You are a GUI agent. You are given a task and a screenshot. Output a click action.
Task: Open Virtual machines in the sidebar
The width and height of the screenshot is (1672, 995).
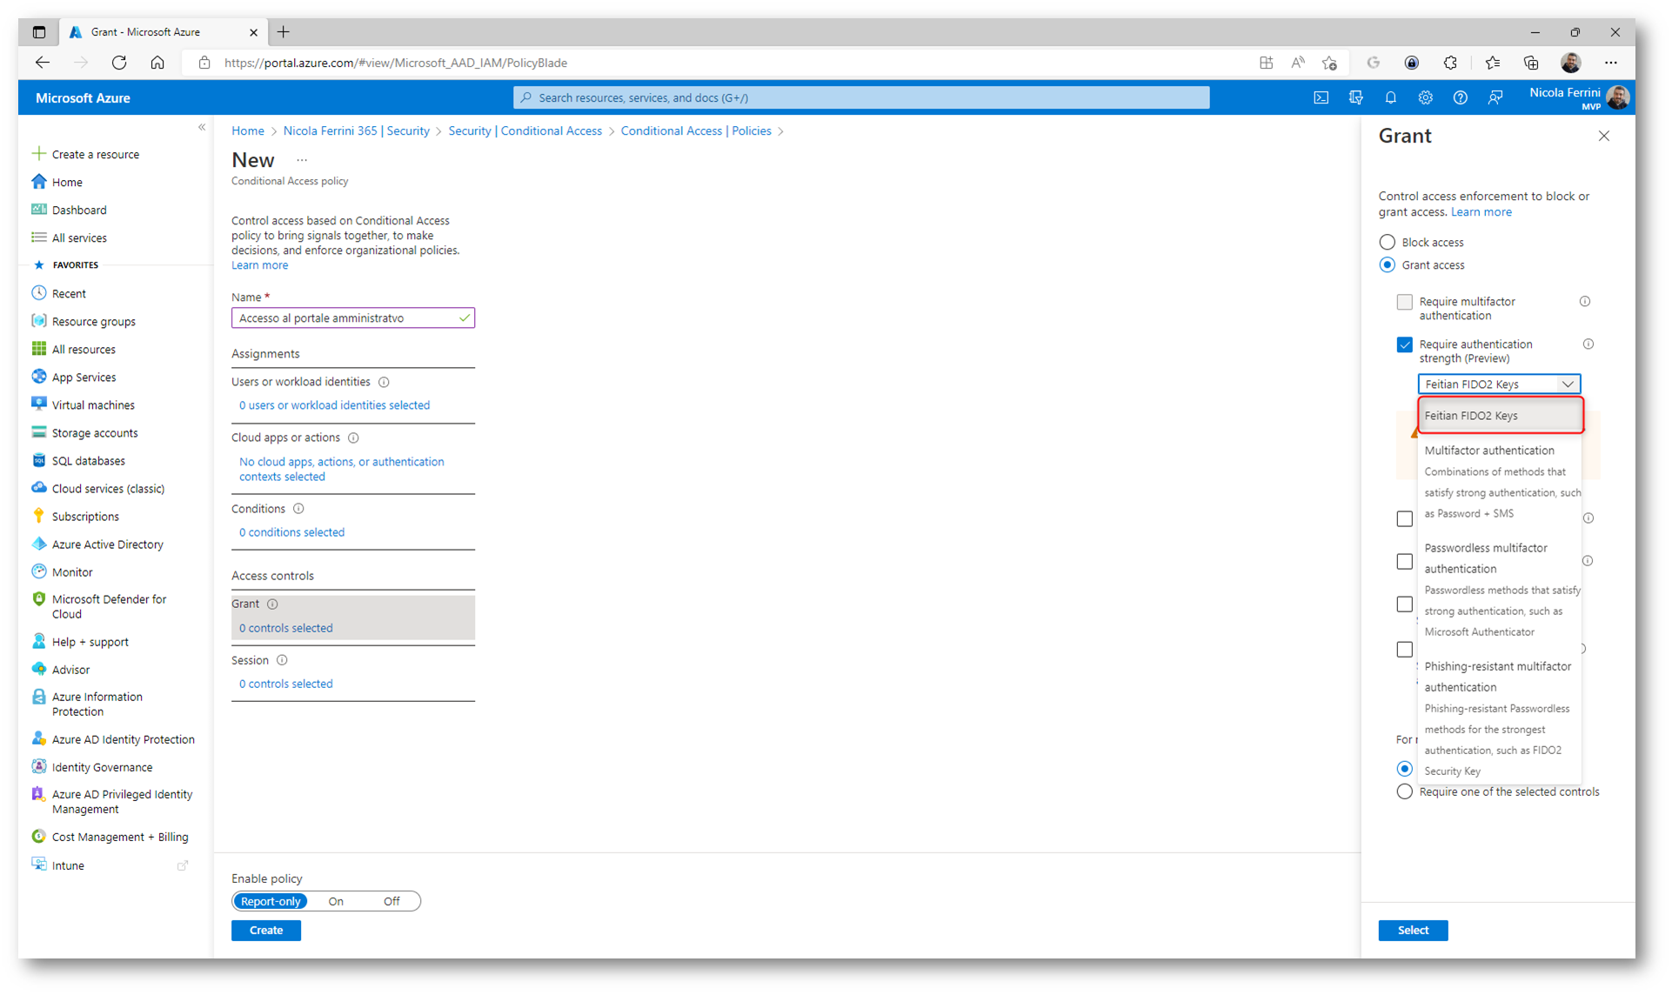[92, 405]
